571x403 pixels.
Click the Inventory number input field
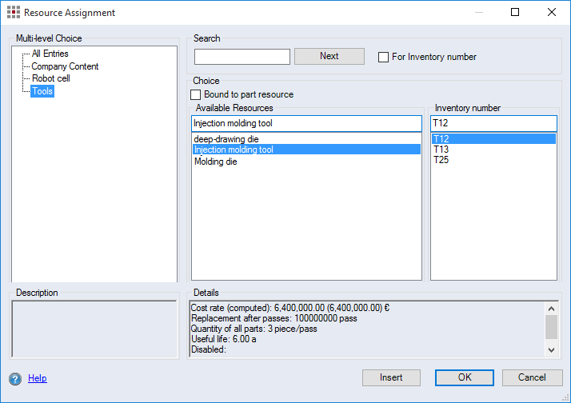point(493,123)
